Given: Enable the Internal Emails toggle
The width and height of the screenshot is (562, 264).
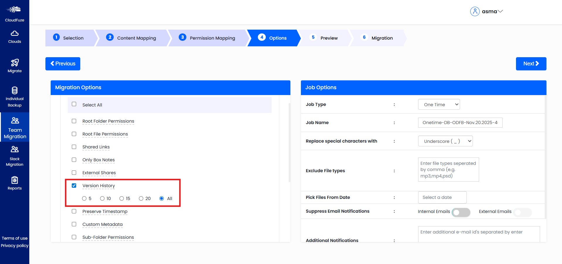Looking at the screenshot, I should [461, 212].
